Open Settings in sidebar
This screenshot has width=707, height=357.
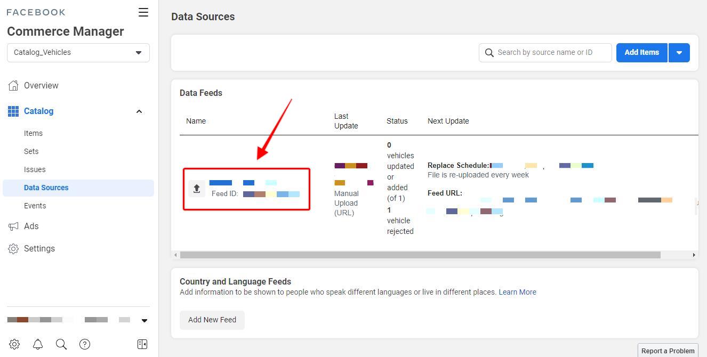point(39,248)
